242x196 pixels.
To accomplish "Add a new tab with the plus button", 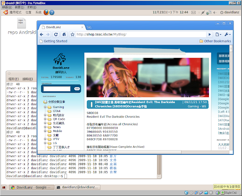I will pos(89,27).
